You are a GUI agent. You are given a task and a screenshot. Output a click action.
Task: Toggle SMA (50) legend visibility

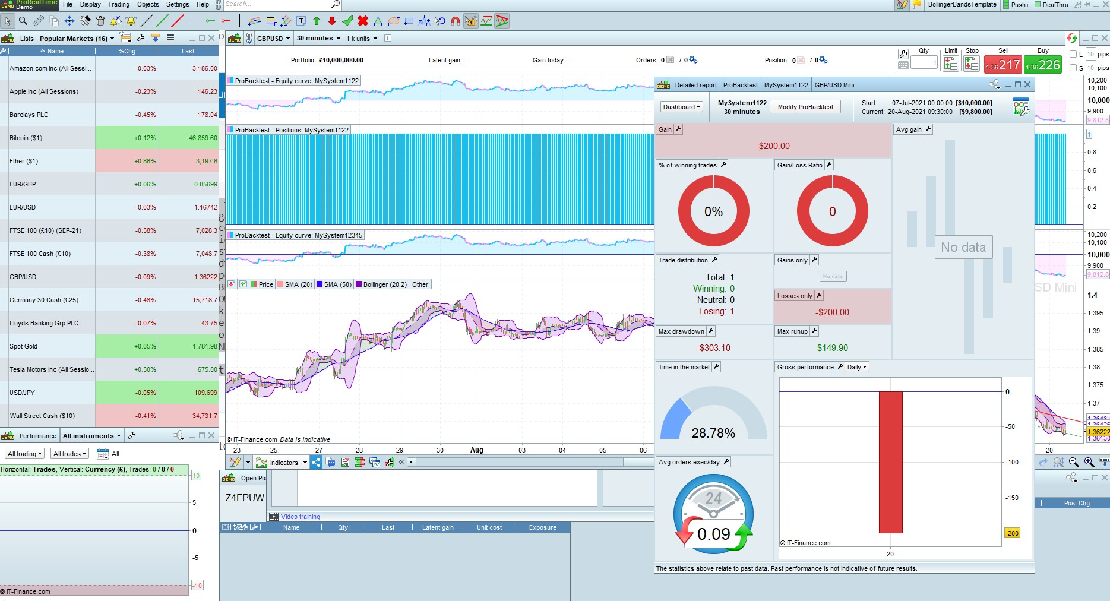pos(334,284)
